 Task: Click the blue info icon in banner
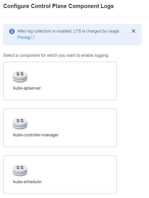[x=12, y=31]
